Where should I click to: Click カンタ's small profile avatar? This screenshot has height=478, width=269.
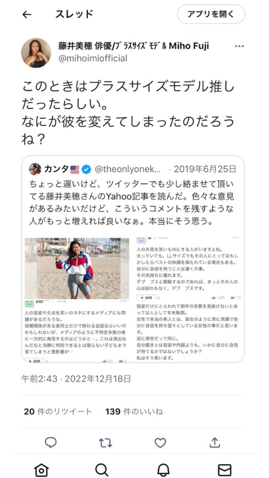(35, 169)
